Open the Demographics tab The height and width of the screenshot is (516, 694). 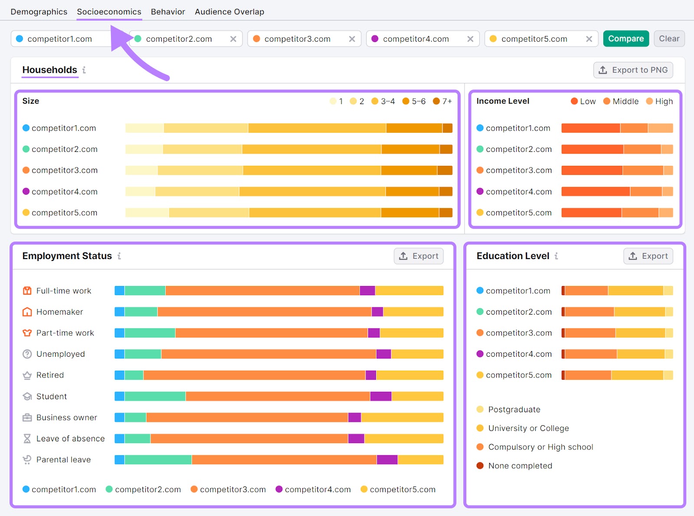tap(39, 12)
